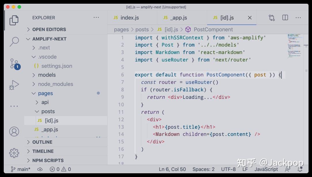
Task: Change file encoding UTF-8
Action: click(228, 169)
